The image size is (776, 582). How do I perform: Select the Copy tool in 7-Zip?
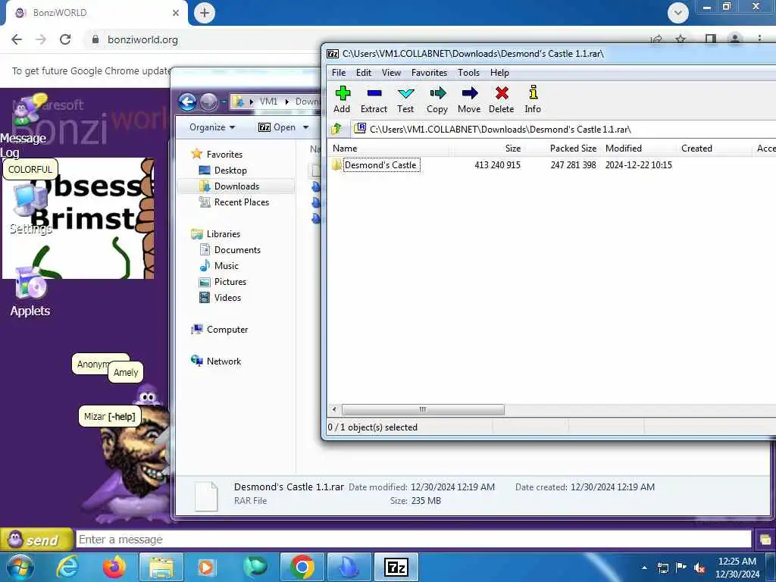437,99
